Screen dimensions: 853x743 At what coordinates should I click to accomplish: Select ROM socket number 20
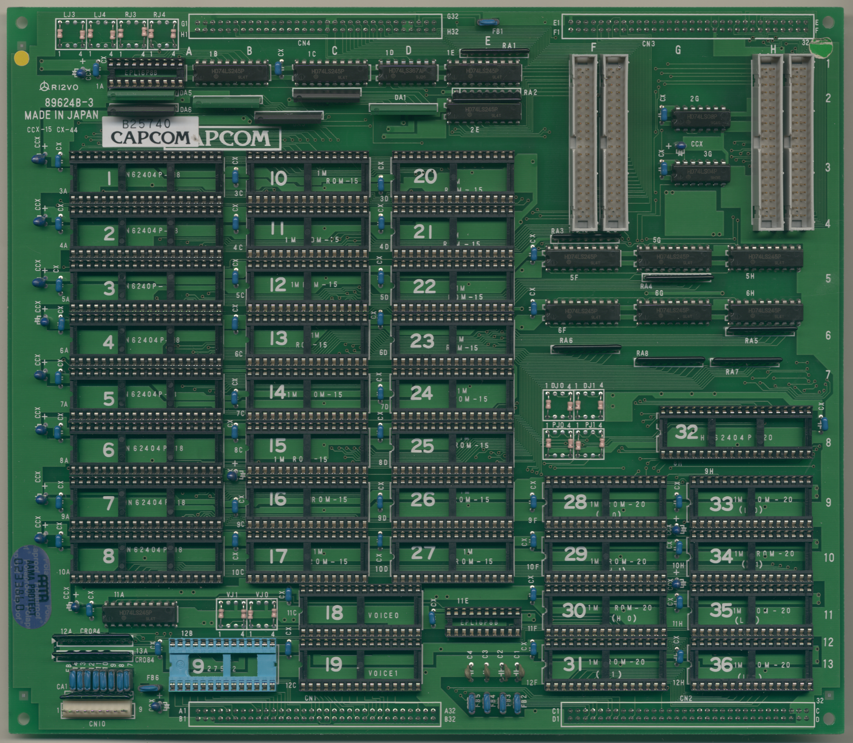[454, 178]
